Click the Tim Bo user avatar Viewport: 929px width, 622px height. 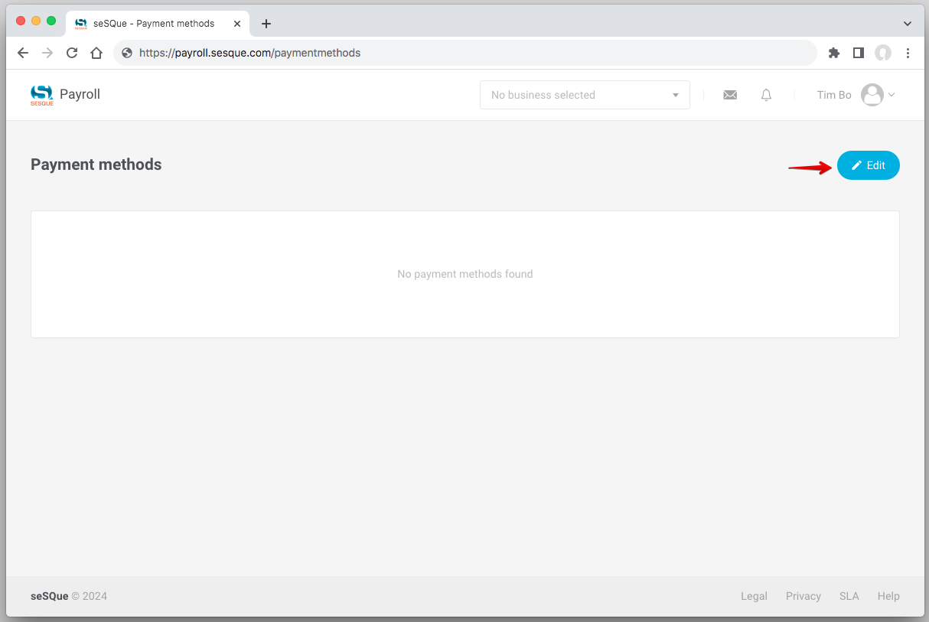click(872, 95)
